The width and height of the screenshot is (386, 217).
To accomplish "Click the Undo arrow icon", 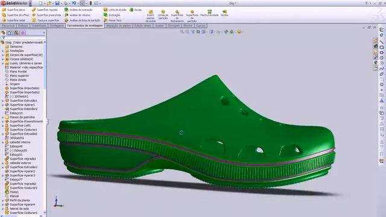I will [x=74, y=3].
